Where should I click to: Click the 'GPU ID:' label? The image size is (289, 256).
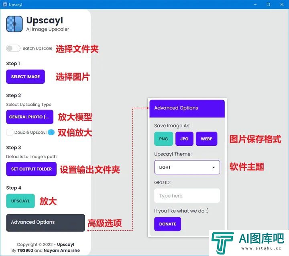[x=163, y=182]
